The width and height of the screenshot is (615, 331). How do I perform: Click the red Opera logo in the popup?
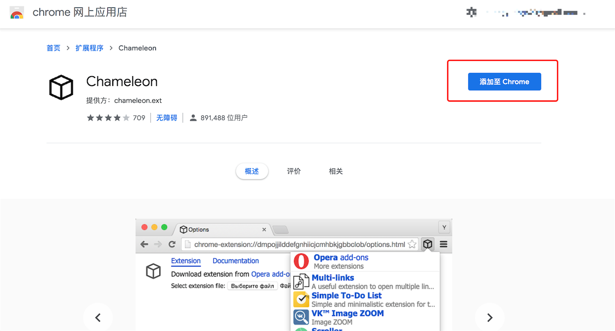[301, 261]
